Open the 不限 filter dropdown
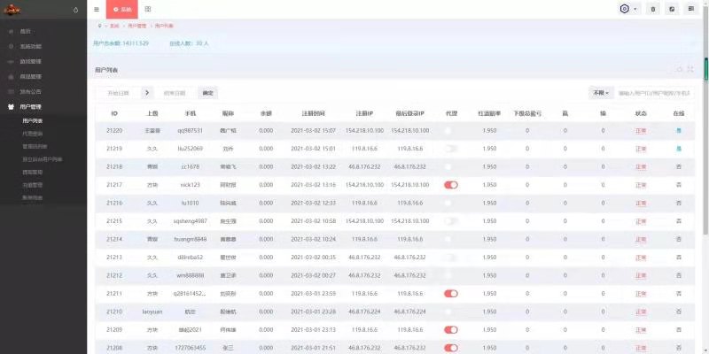Viewport: 709px width, 354px height. [600, 92]
